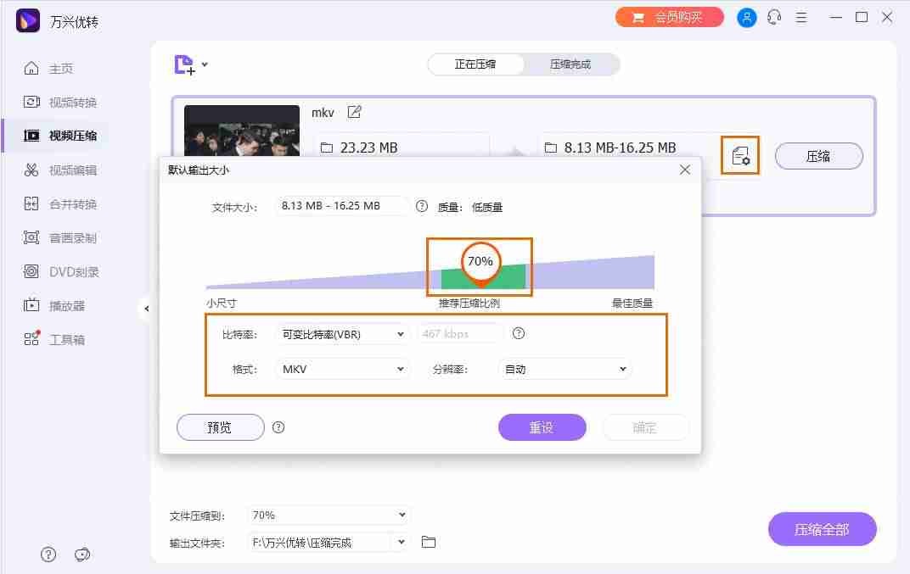Image resolution: width=910 pixels, height=574 pixels.
Task: Open the 分辨率 自动 dropdown
Action: [x=565, y=370]
